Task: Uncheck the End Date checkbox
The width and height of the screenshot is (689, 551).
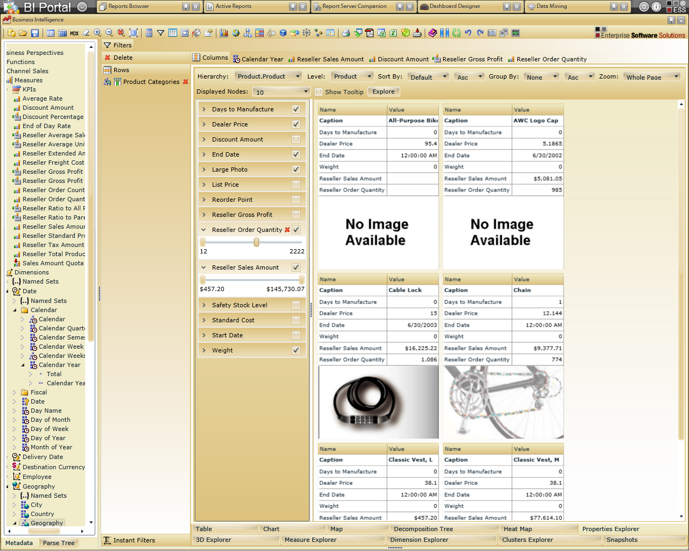Action: click(296, 154)
